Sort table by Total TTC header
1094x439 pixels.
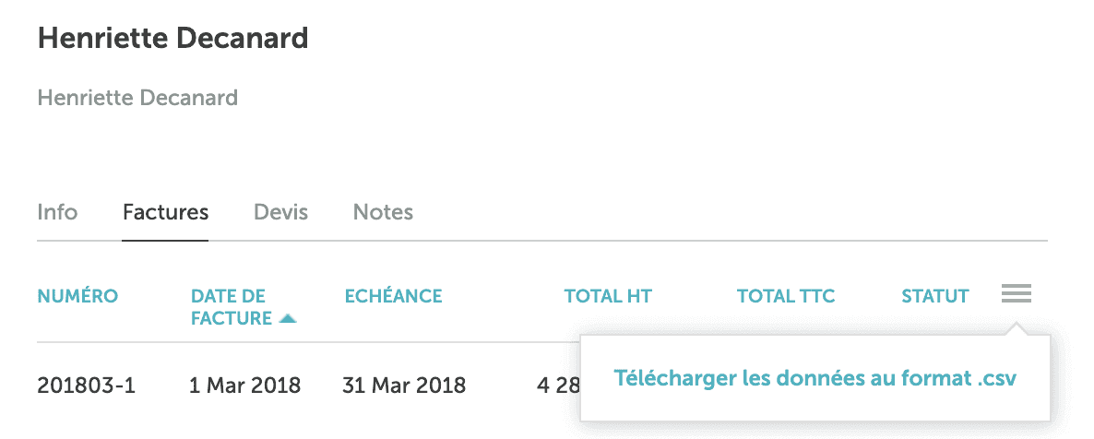click(785, 296)
